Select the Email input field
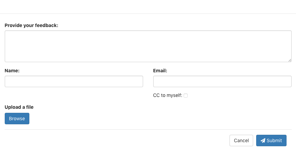Screen dimensions: 296x153 tap(222, 81)
